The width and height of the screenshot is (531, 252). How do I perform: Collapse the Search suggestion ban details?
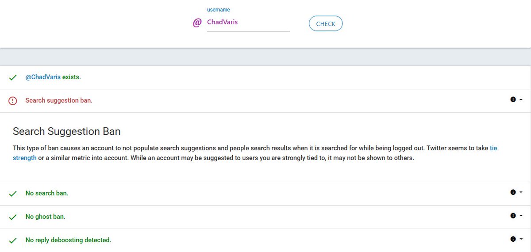pyautogui.click(x=521, y=100)
